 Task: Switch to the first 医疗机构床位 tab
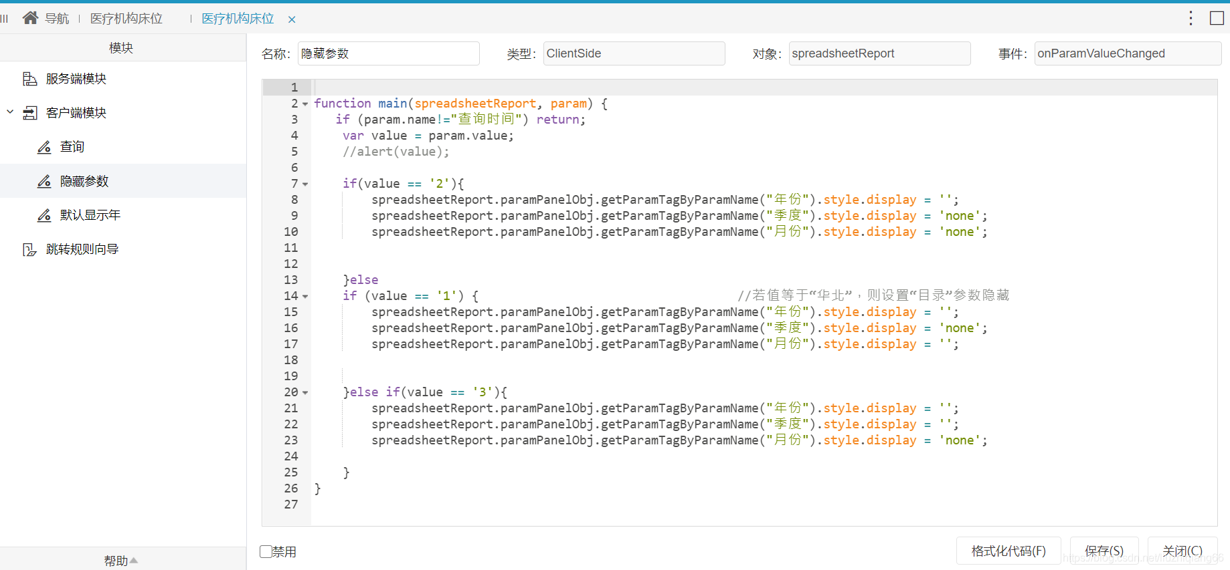tap(126, 19)
